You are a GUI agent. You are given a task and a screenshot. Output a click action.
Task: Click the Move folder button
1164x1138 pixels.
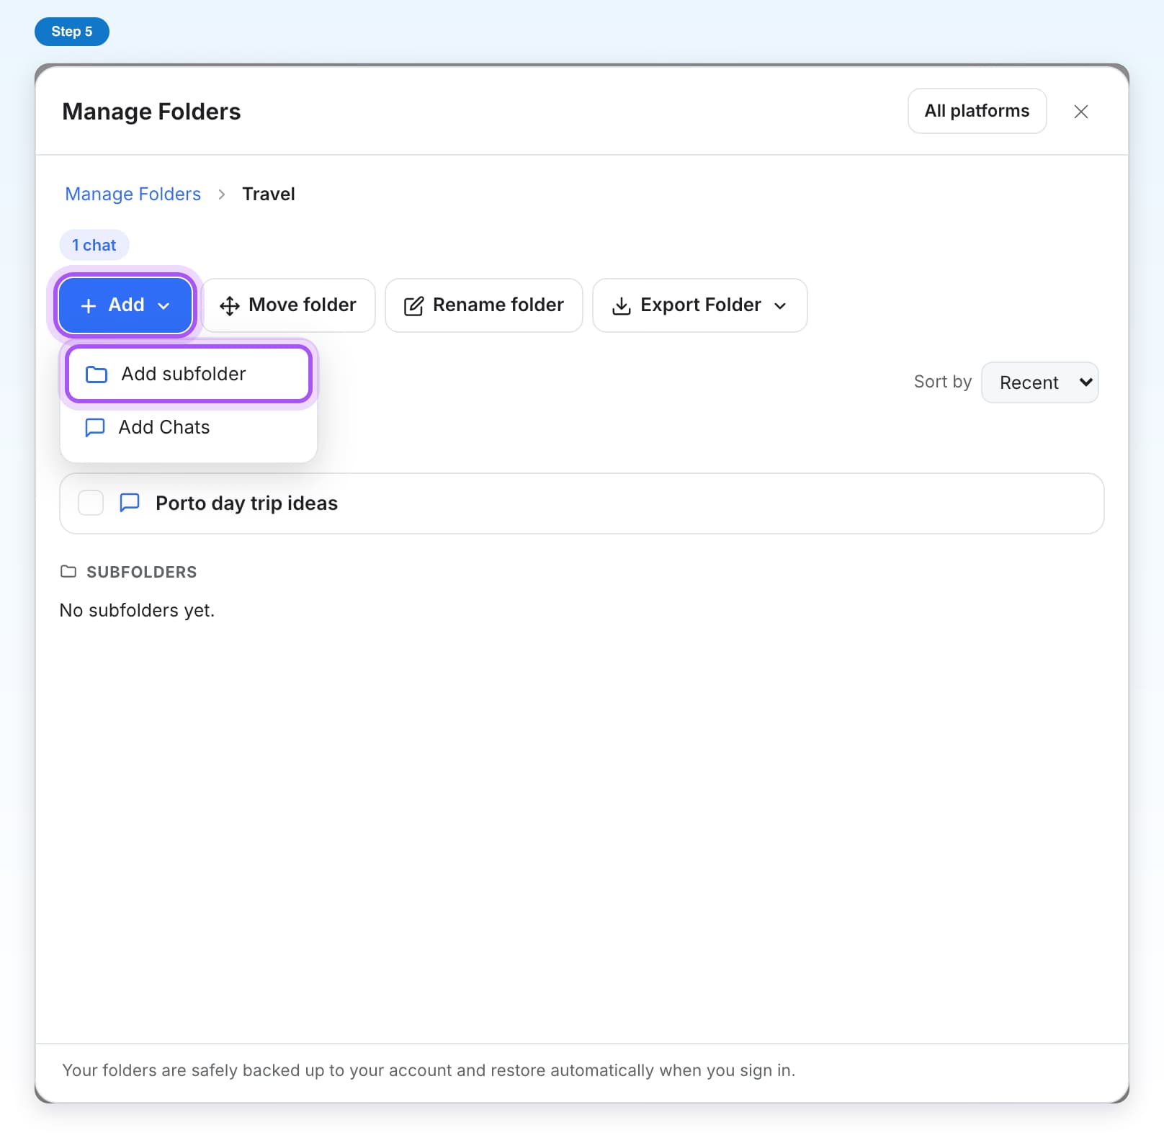(x=288, y=305)
